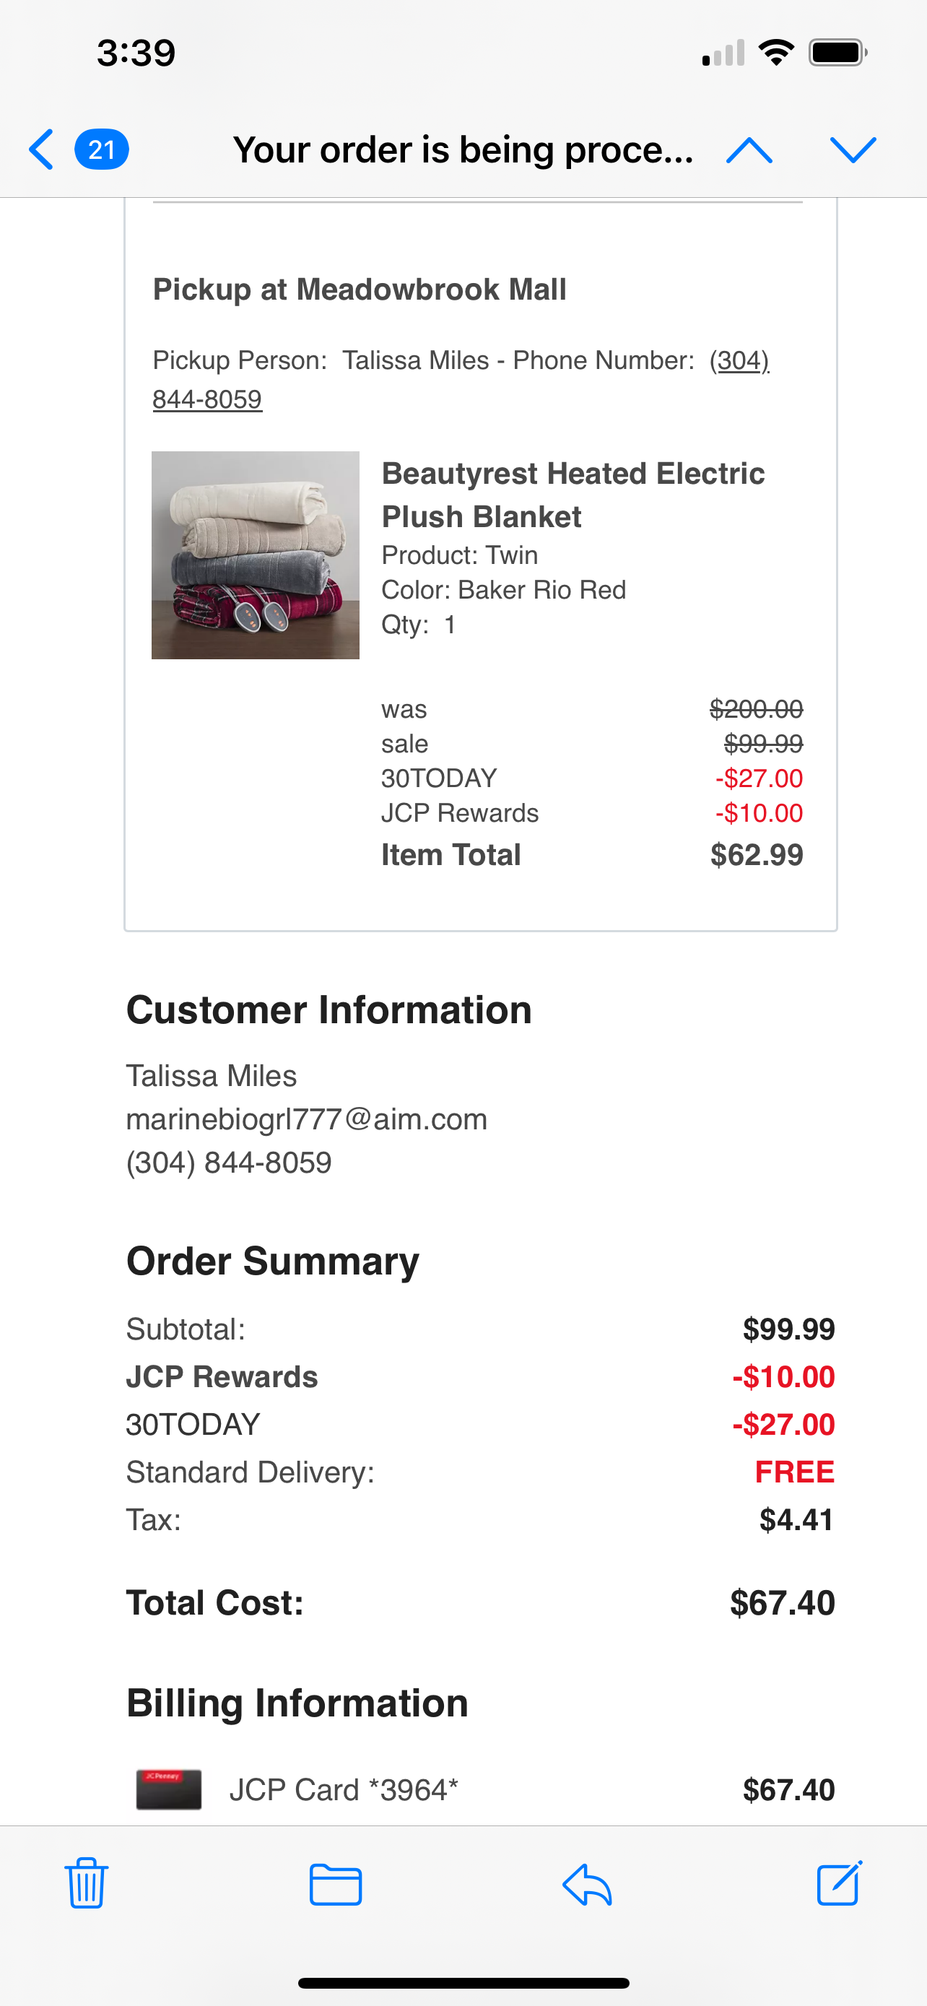Tap the email subject title in header

point(463,149)
